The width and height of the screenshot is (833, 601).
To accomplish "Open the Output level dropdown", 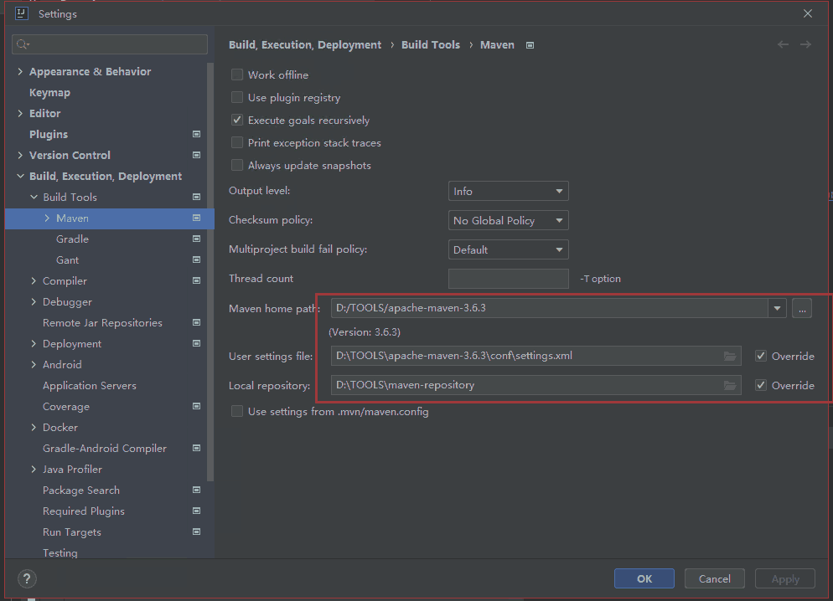I will tap(509, 191).
